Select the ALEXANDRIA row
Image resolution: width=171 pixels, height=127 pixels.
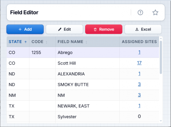[x=83, y=74]
